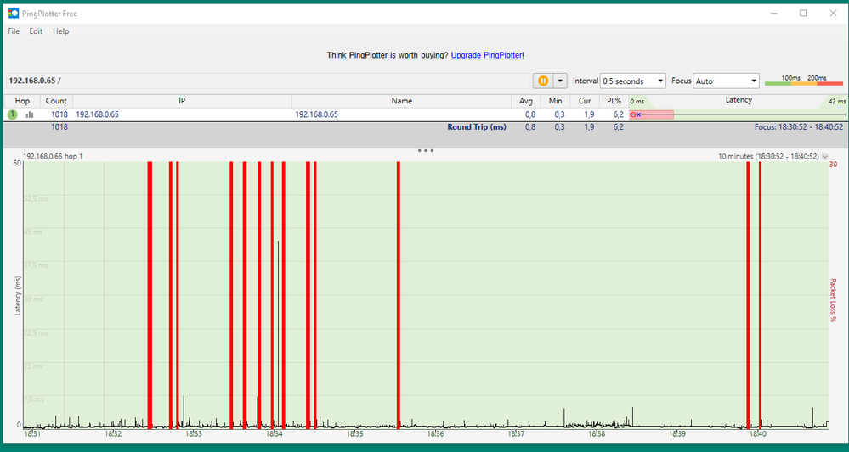
Task: Click the target address 192.168.0.65 field
Action: 34,81
